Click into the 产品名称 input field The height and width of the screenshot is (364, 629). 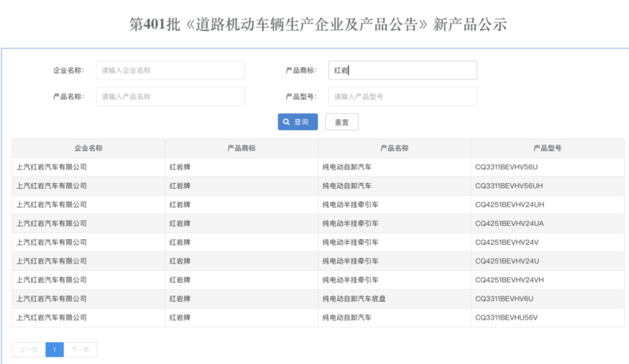tap(170, 97)
